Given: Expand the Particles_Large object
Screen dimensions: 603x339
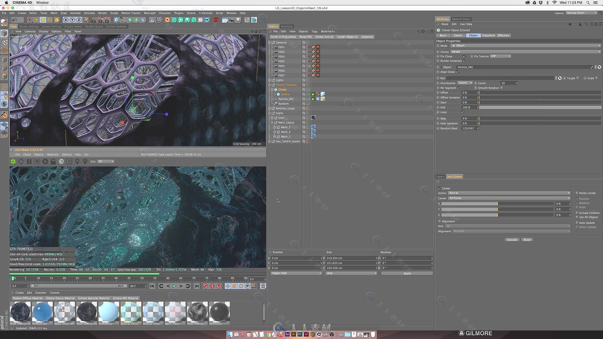Looking at the screenshot, I should coord(269,108).
